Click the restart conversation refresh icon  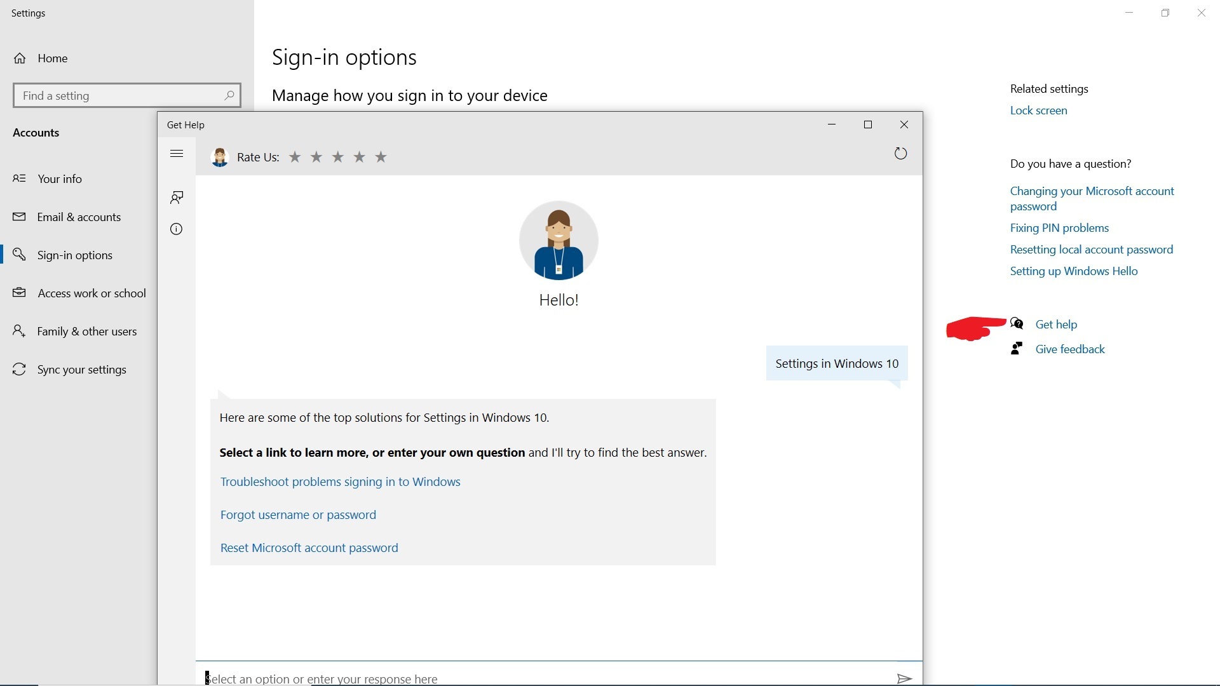(x=900, y=154)
